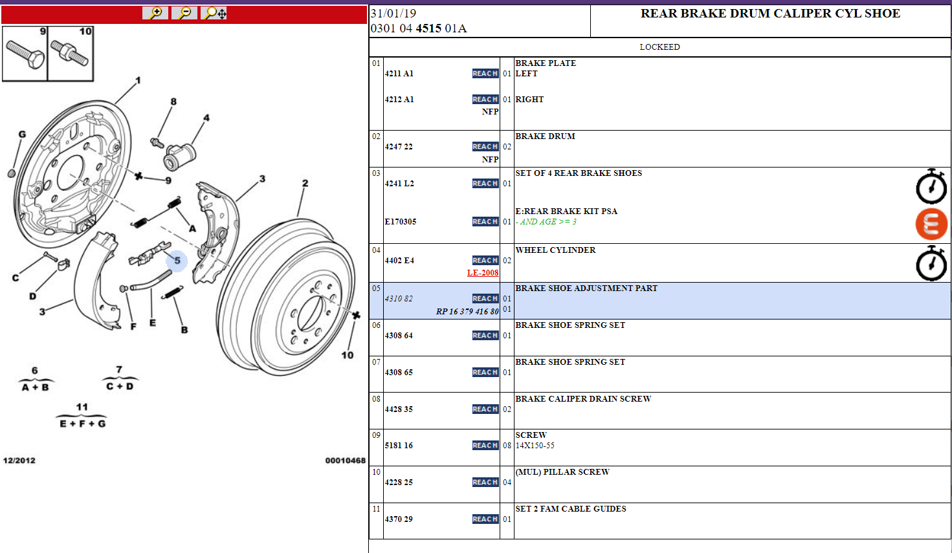Select the zoom and pan tool icon

[214, 13]
